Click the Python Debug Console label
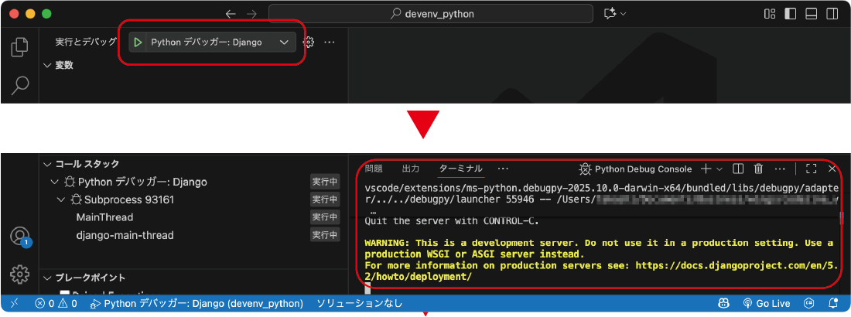 click(x=643, y=169)
